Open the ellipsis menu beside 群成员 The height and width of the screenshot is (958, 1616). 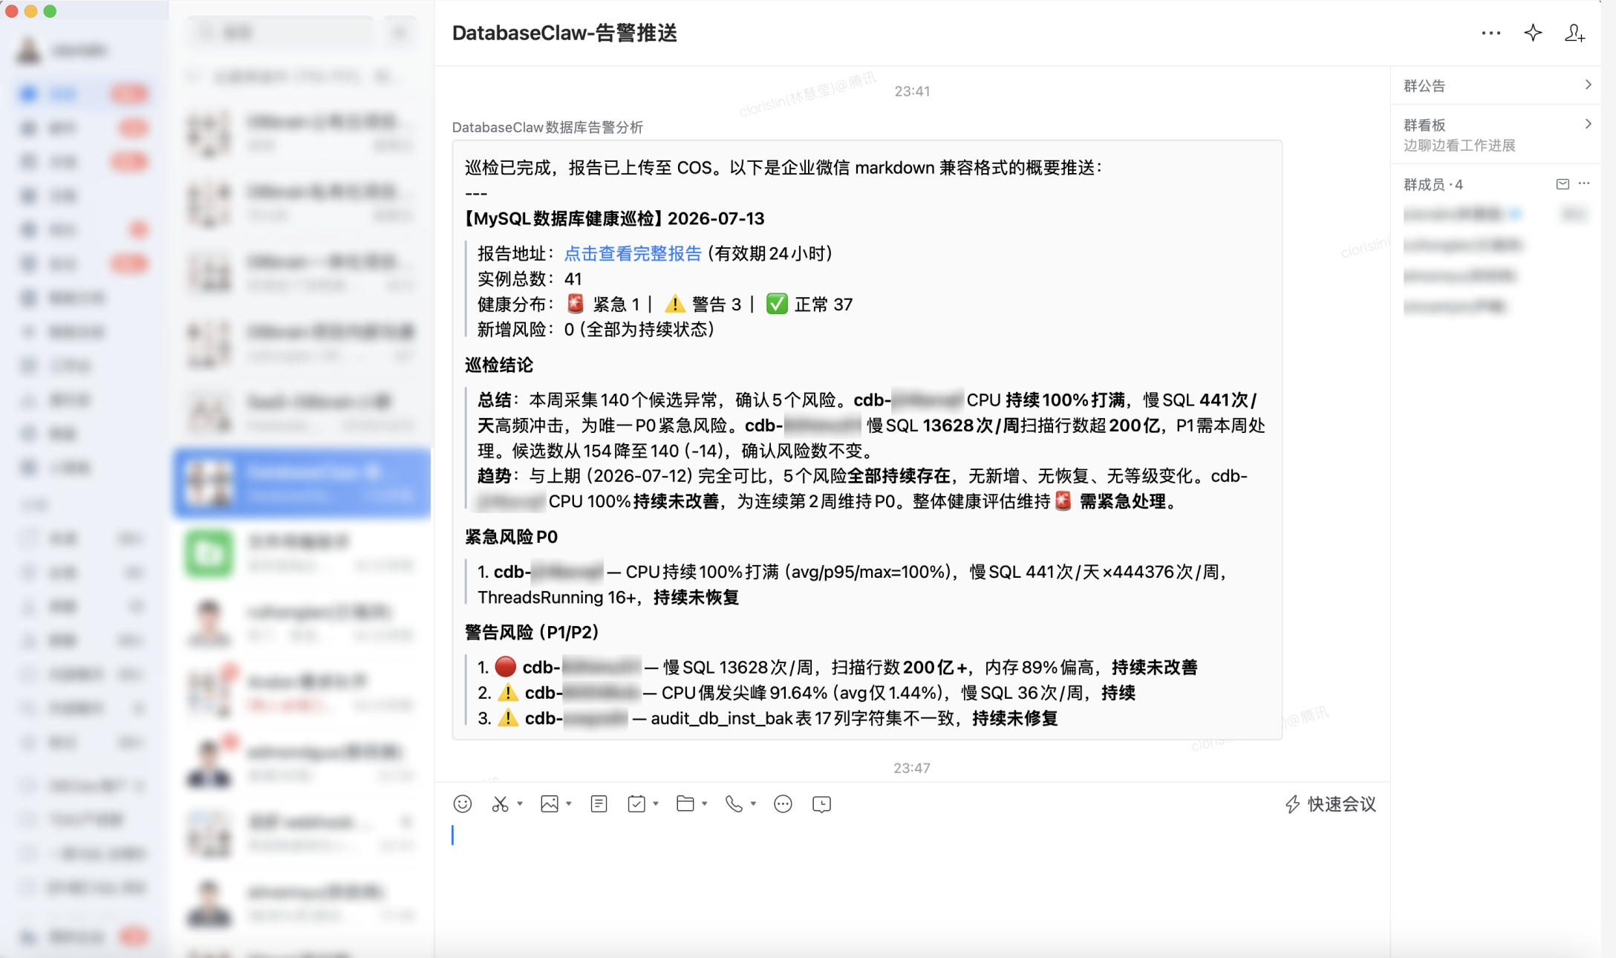coord(1584,183)
